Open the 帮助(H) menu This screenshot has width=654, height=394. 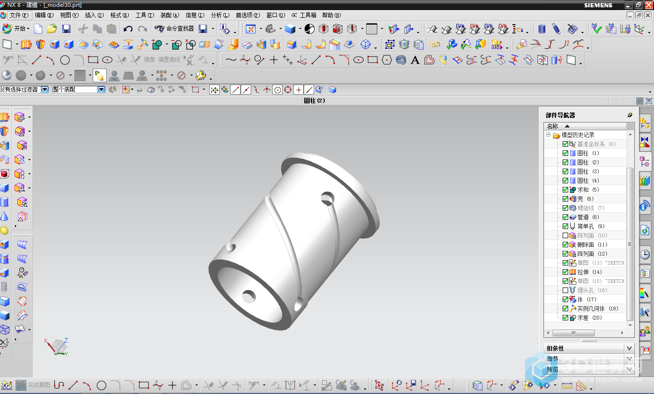(332, 15)
